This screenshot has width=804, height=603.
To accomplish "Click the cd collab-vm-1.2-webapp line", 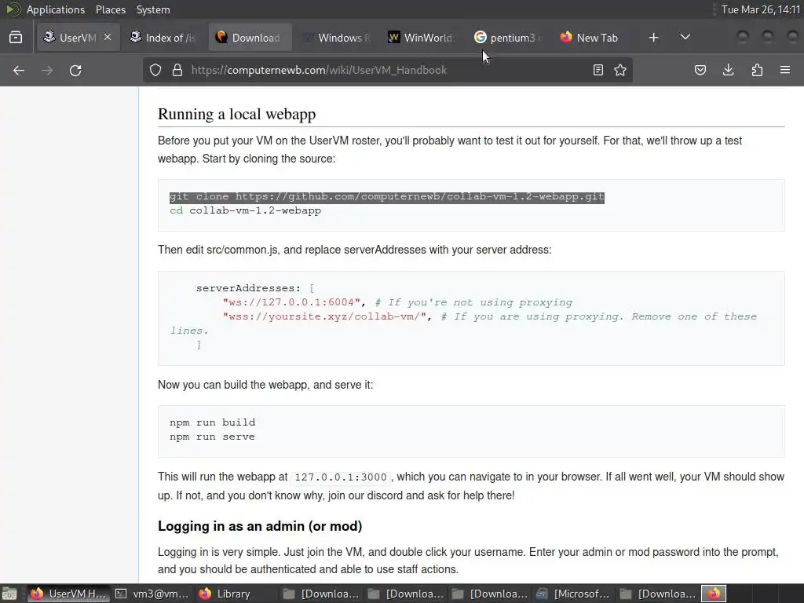I will point(245,210).
